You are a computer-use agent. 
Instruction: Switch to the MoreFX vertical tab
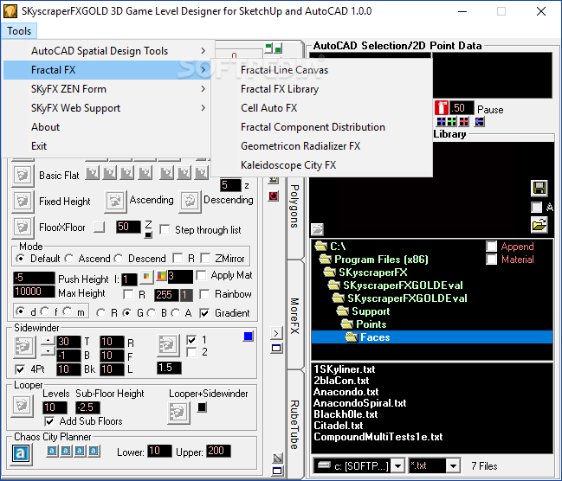pos(294,316)
